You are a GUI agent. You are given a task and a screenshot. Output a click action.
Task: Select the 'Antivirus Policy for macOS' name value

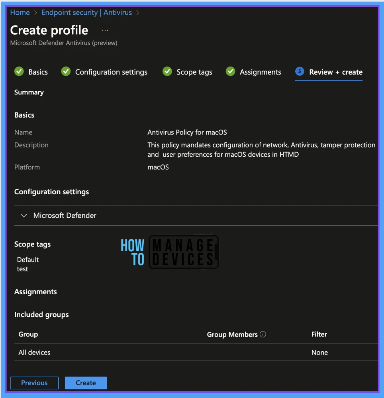[x=187, y=132]
